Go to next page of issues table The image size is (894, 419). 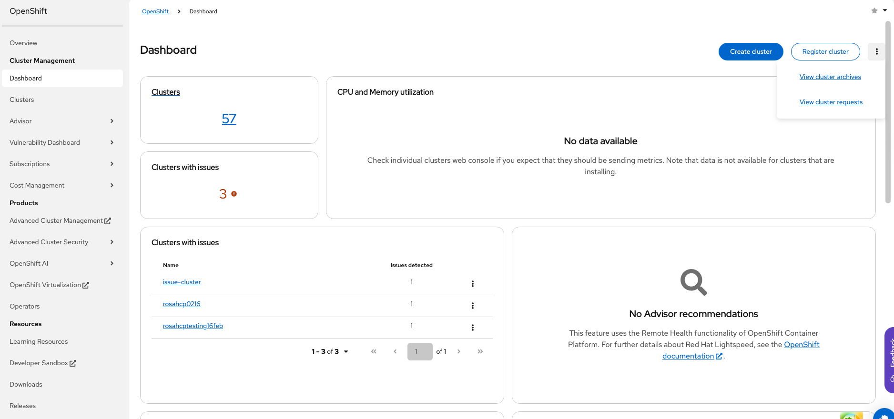[459, 351]
